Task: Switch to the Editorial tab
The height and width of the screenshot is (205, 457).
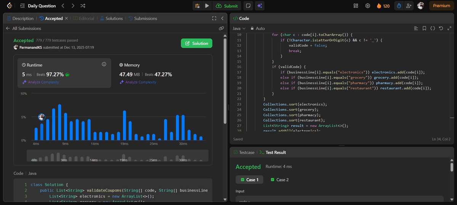Action: coord(83,18)
